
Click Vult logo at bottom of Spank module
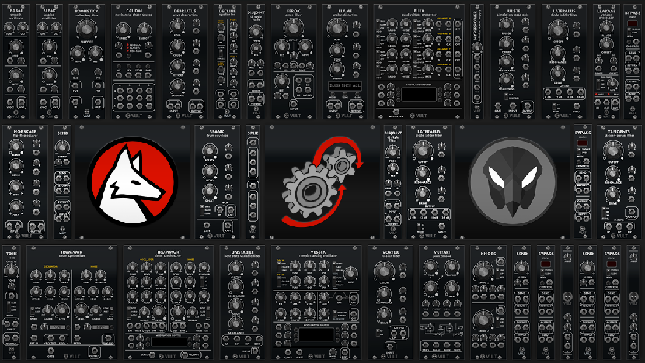[x=217, y=236]
